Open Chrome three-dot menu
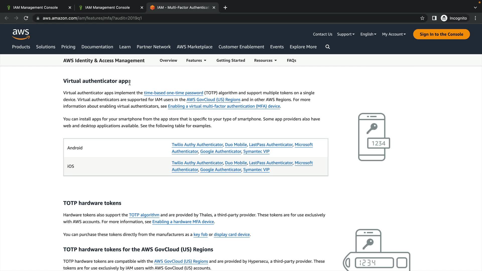482x271 pixels. (475, 18)
